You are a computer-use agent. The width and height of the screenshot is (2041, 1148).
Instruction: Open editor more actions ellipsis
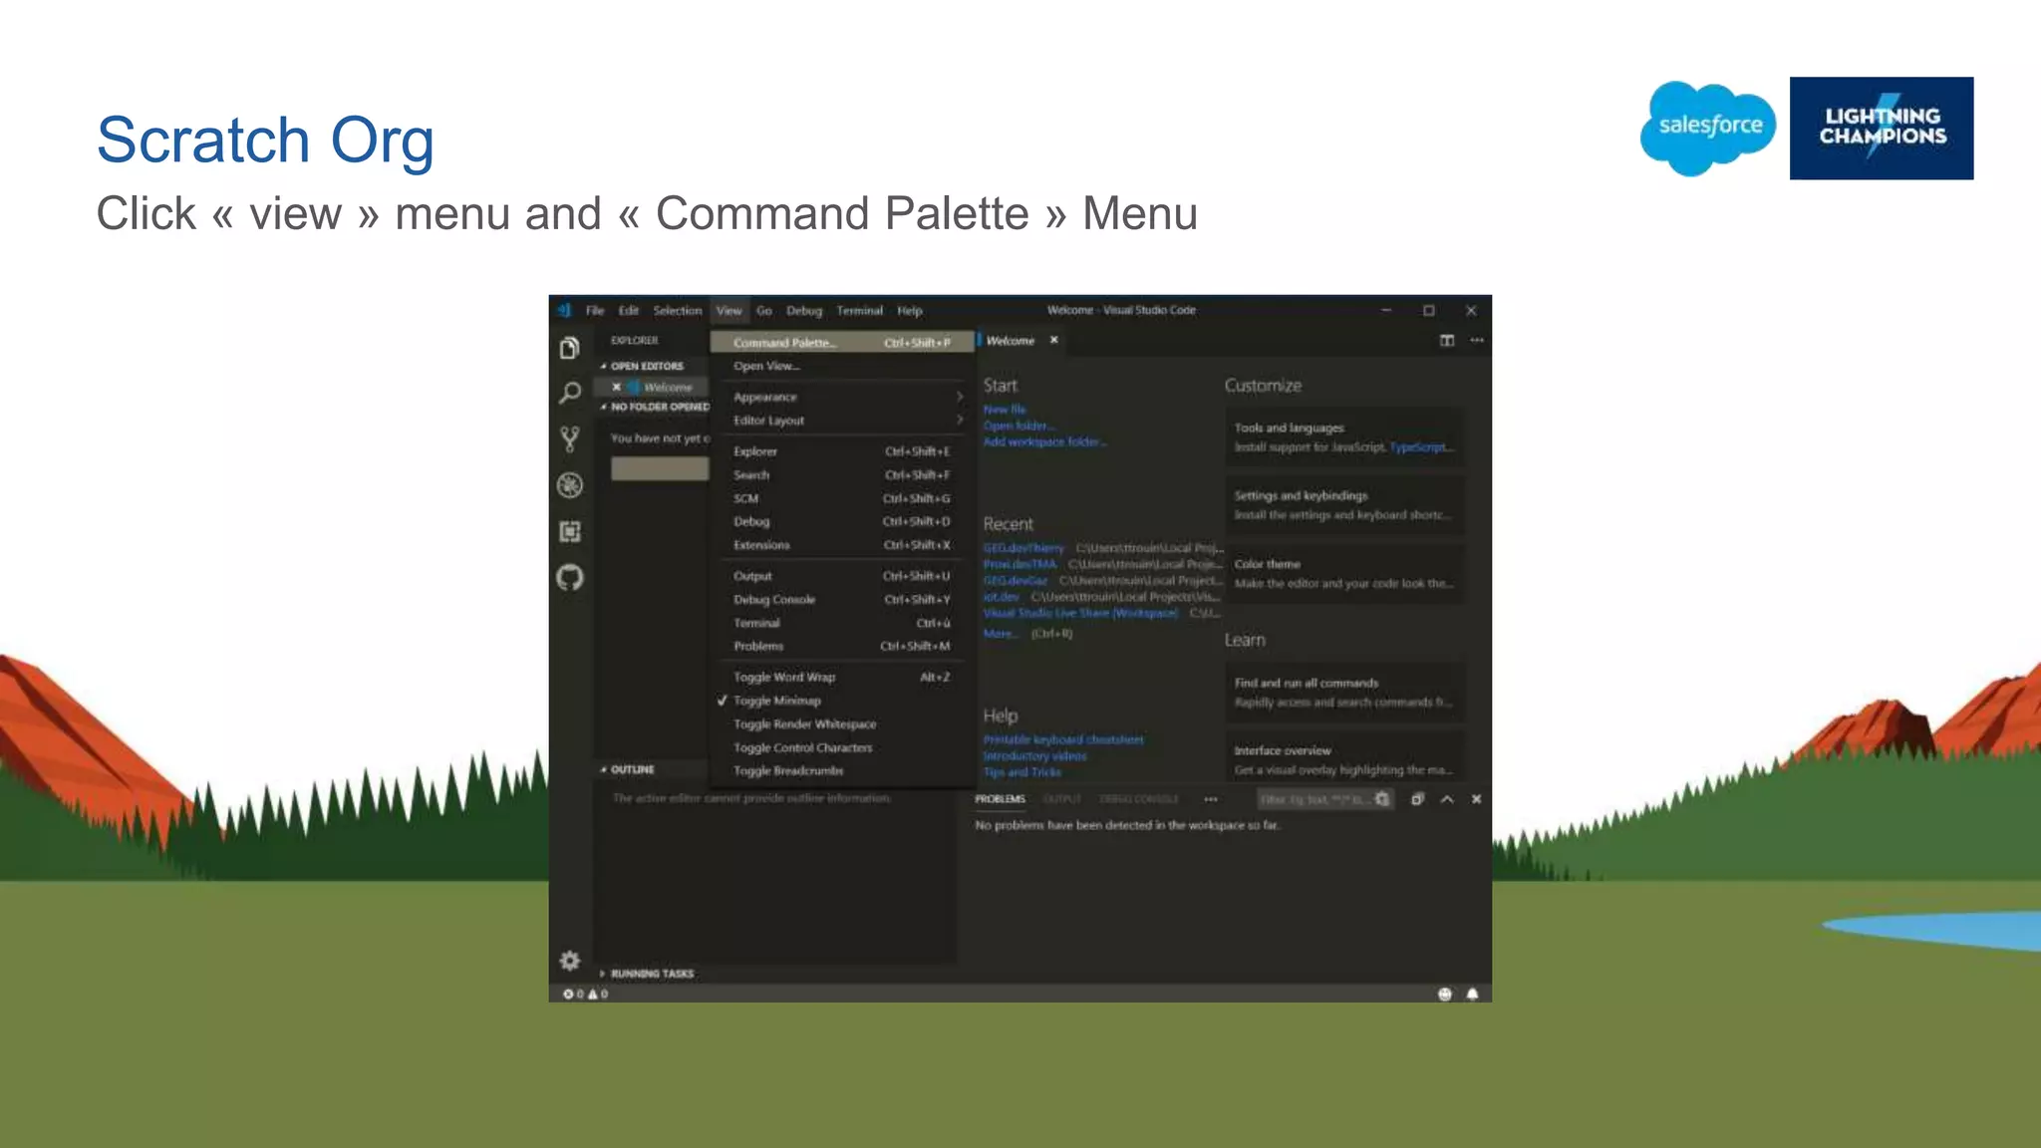click(x=1477, y=341)
